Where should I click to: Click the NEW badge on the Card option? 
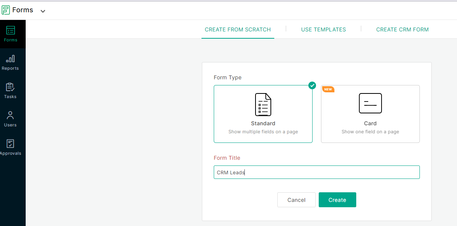[328, 89]
